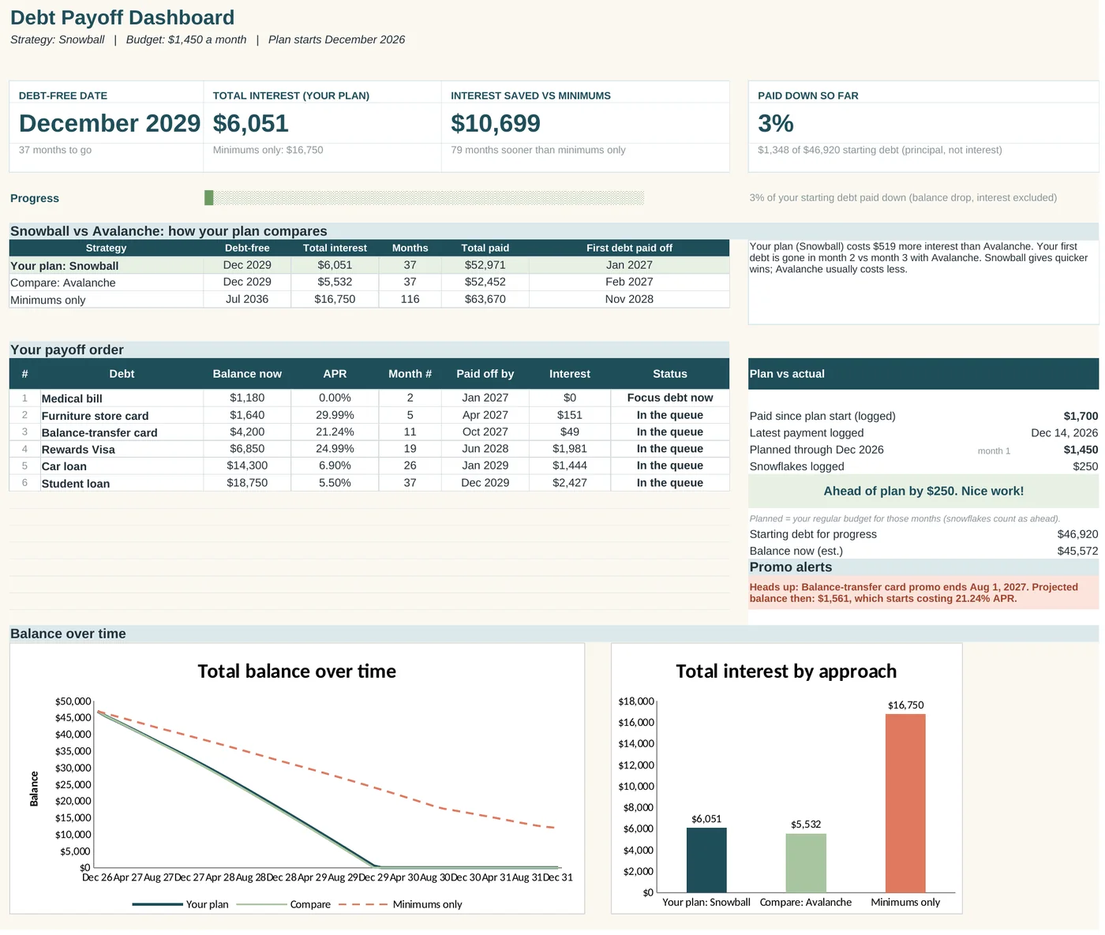Image resolution: width=1105 pixels, height=935 pixels.
Task: Click the dark teal Snowball interest bar
Action: pos(706,860)
